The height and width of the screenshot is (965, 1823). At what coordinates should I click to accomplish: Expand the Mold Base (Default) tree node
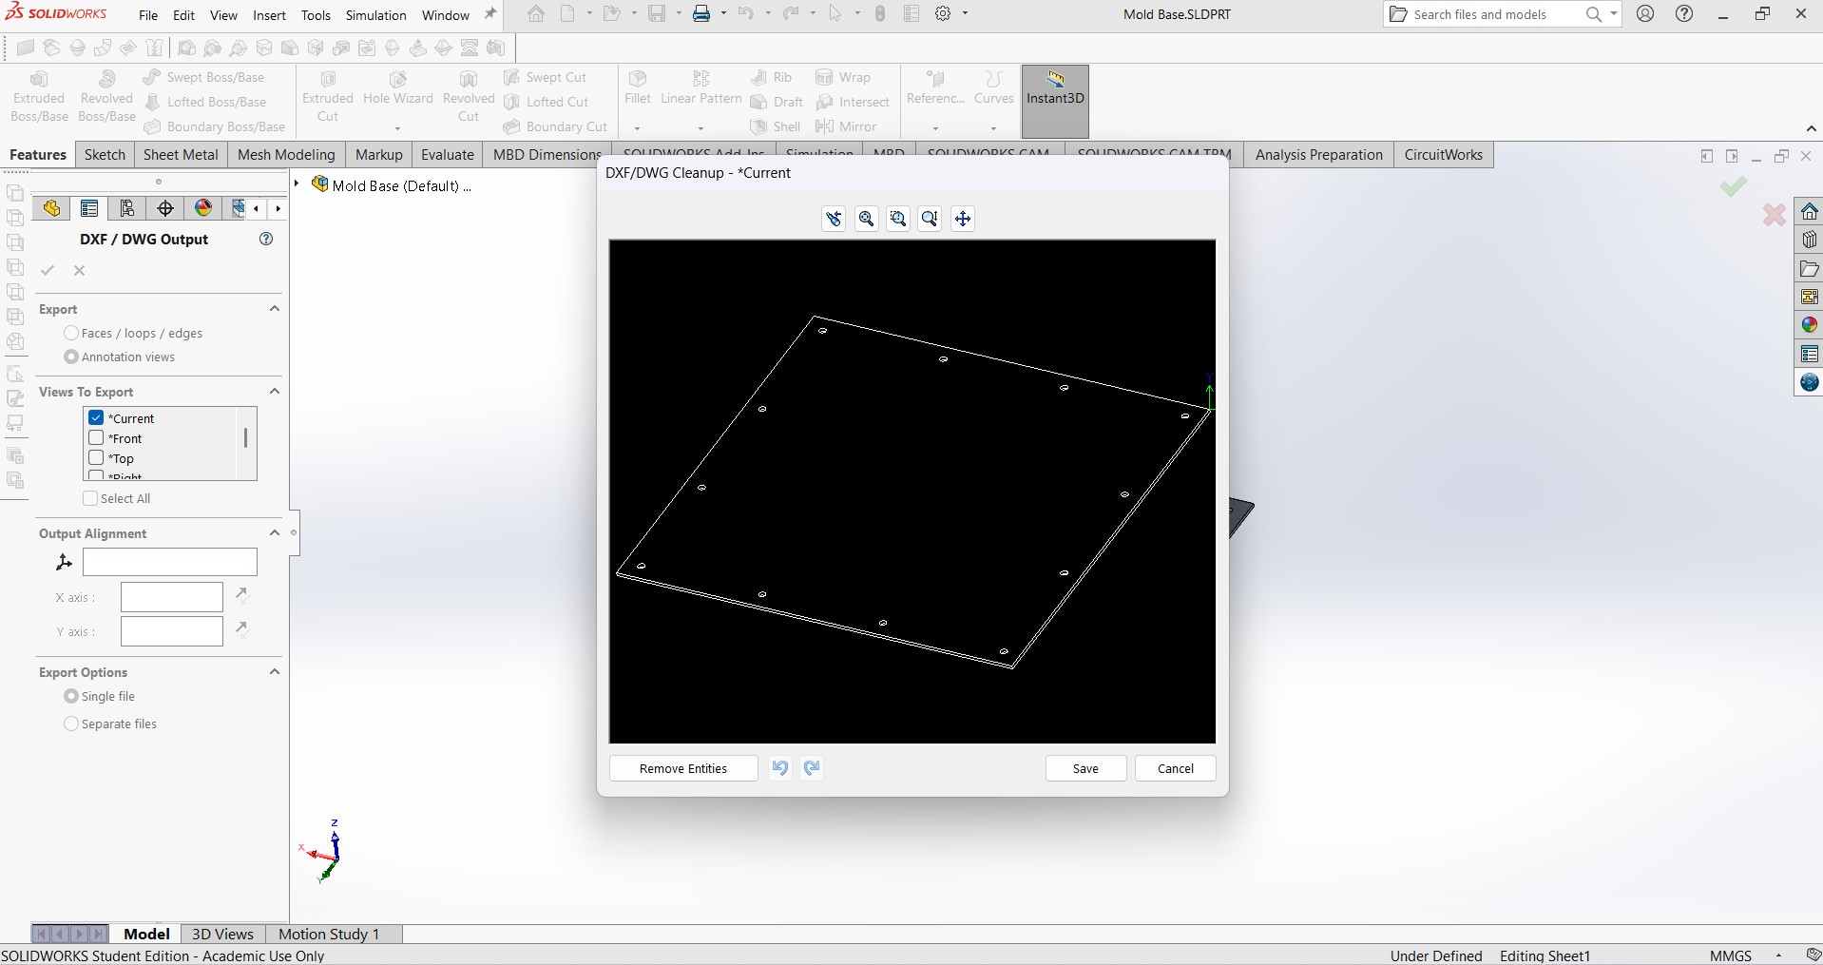coord(297,184)
